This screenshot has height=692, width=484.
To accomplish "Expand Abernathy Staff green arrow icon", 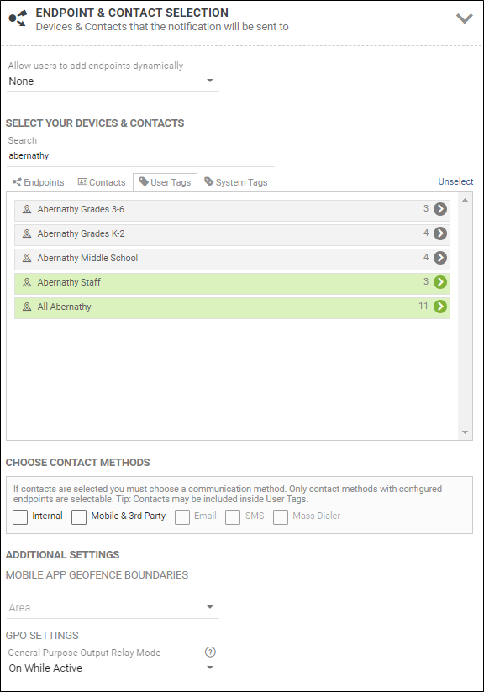I will tap(439, 282).
